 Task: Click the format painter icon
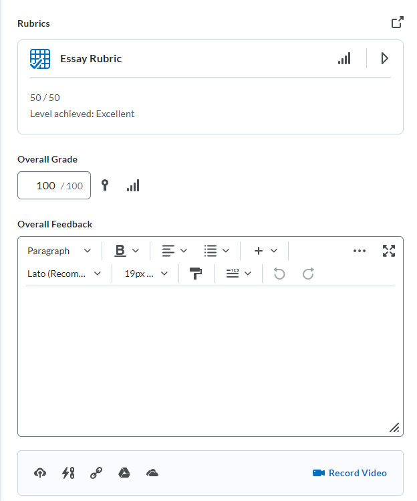click(x=196, y=274)
